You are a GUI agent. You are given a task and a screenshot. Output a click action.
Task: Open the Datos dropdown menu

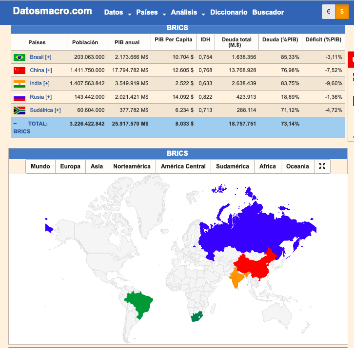pyautogui.click(x=118, y=12)
